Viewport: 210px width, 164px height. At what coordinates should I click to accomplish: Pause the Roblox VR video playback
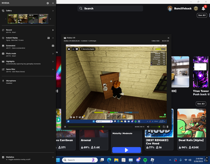(65, 127)
